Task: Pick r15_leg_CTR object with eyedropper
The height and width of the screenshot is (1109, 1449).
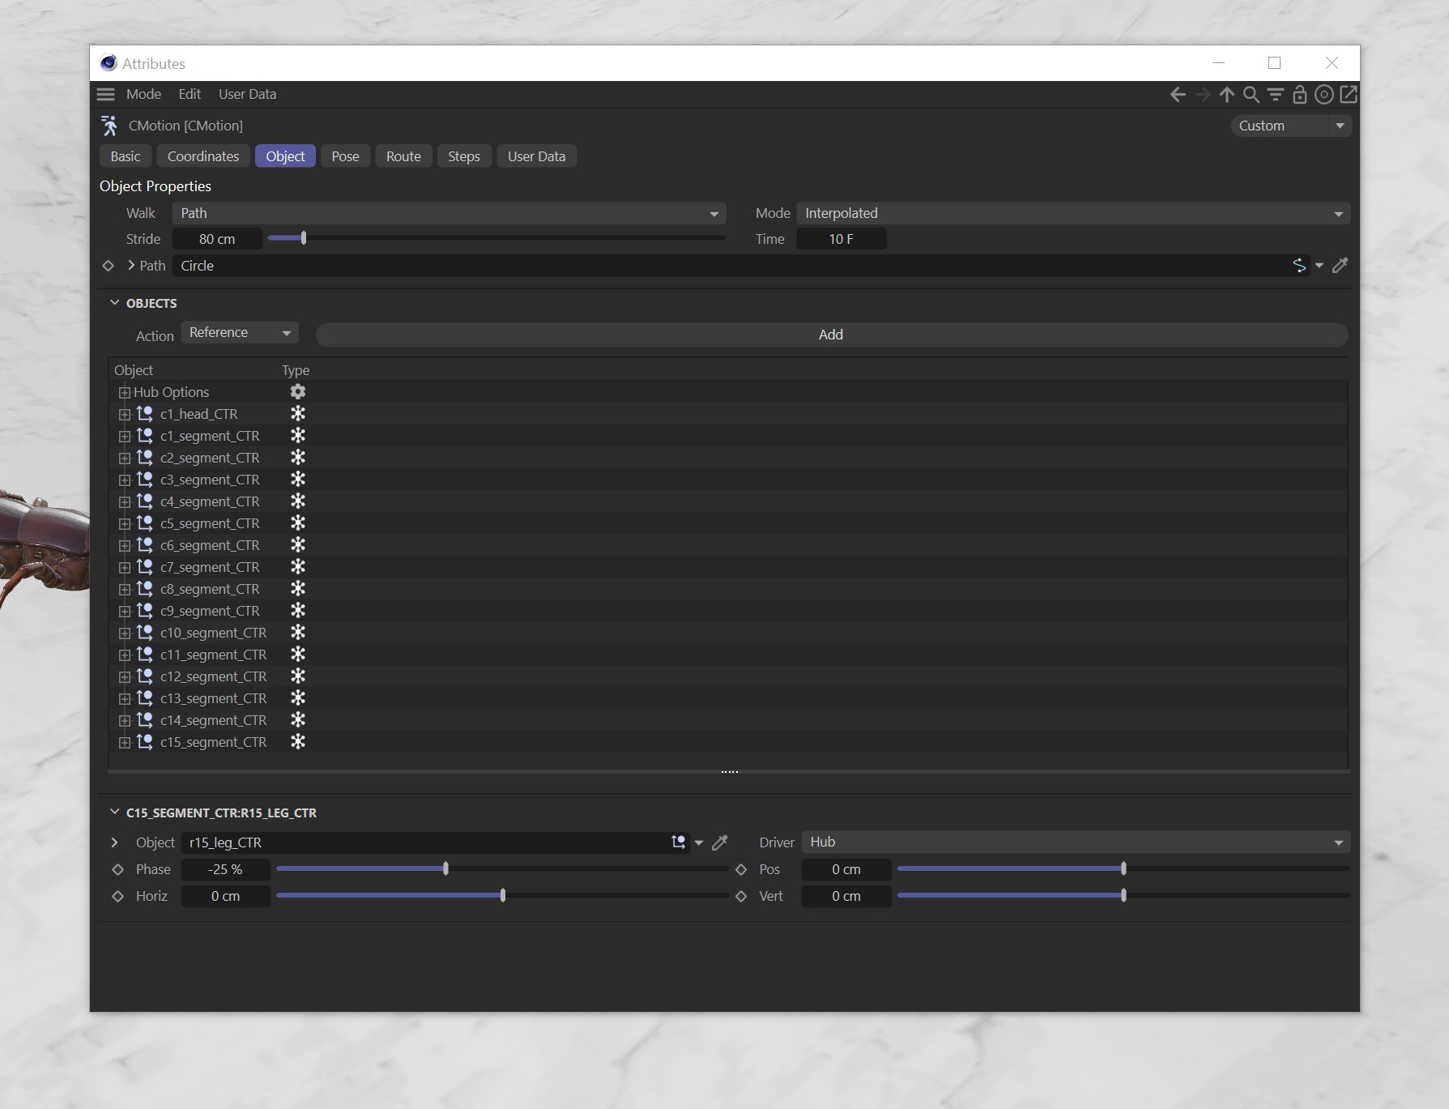Action: pos(719,842)
